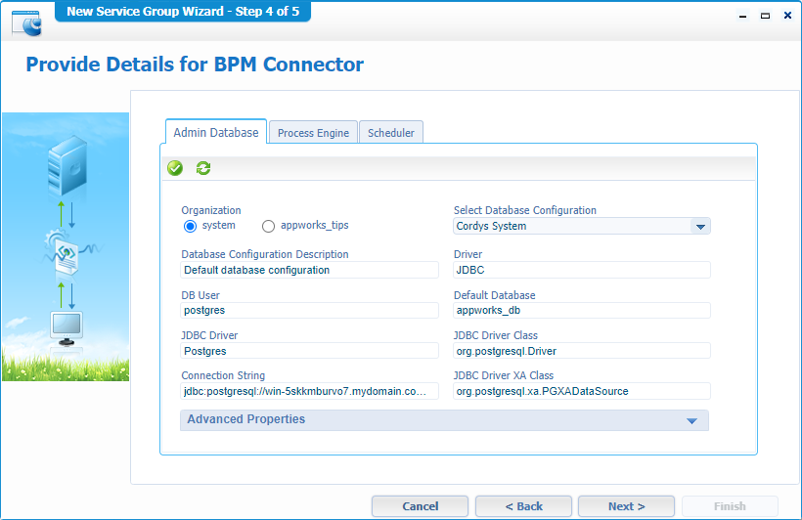The width and height of the screenshot is (802, 520).
Task: Click the disabled Finish button
Action: (730, 506)
